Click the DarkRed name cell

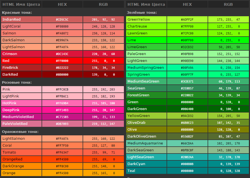tap(21, 75)
